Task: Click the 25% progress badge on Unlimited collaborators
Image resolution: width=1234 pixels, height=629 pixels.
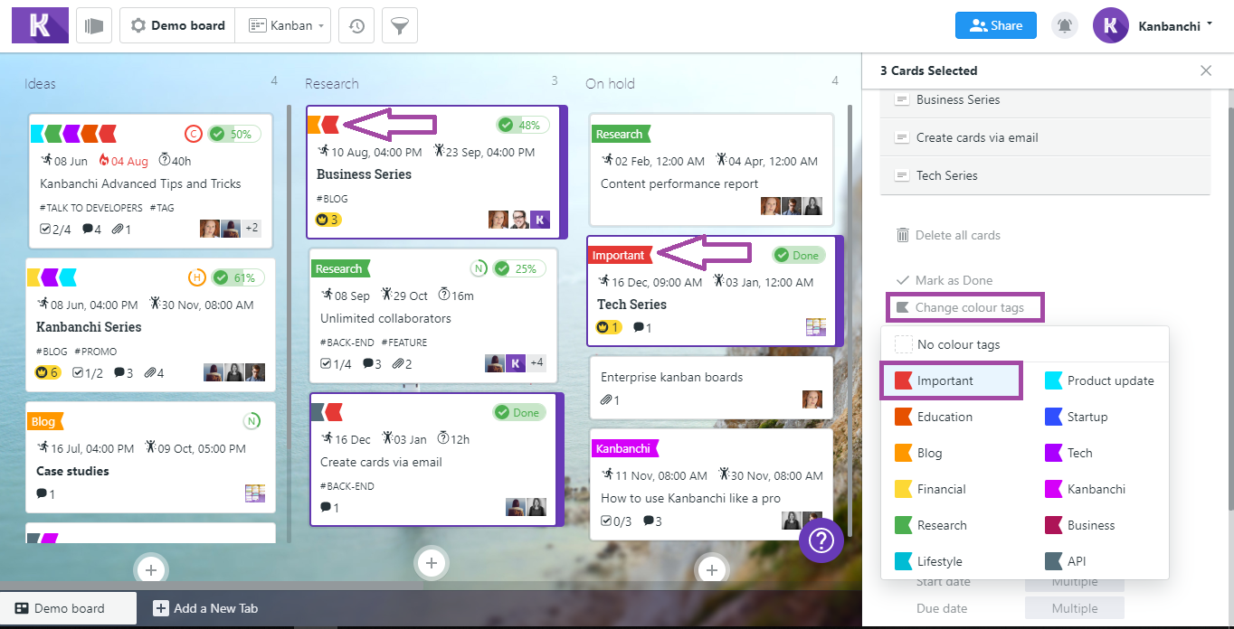Action: (x=519, y=268)
